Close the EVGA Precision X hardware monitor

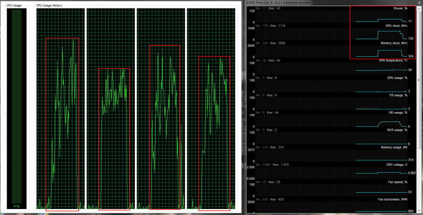[x=419, y=3]
